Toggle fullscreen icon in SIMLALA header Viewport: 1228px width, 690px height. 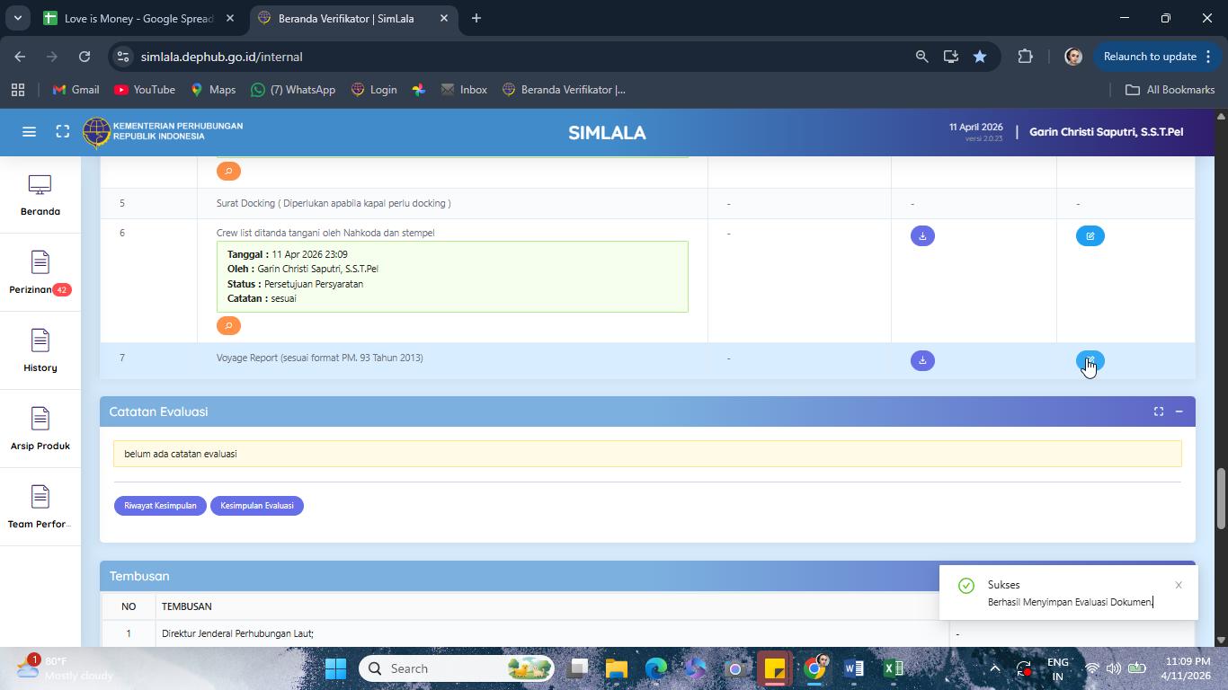[63, 132]
